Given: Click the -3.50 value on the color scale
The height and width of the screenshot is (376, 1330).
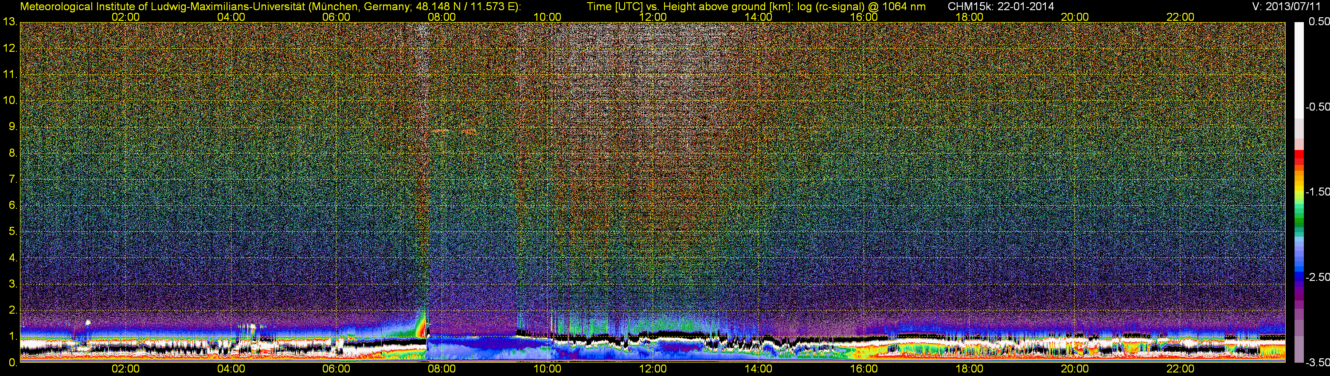Looking at the screenshot, I should click(1317, 363).
